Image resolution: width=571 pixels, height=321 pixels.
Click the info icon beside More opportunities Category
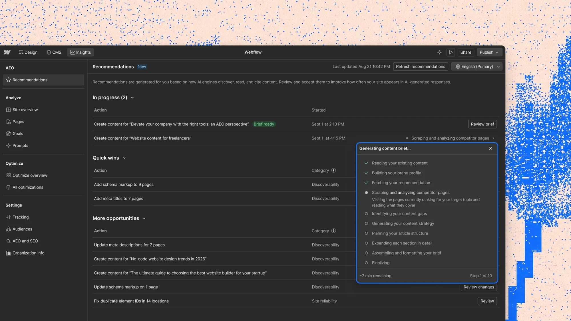click(333, 231)
